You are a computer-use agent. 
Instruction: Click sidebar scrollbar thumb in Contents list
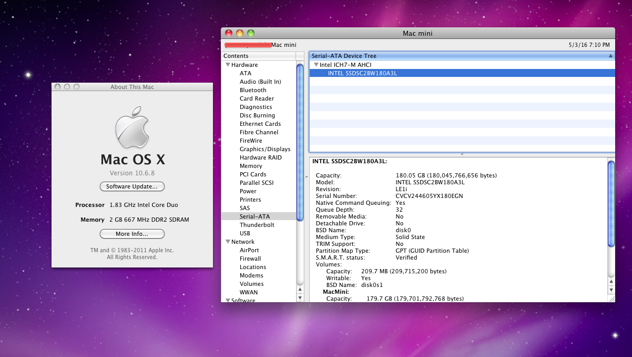(x=300, y=141)
